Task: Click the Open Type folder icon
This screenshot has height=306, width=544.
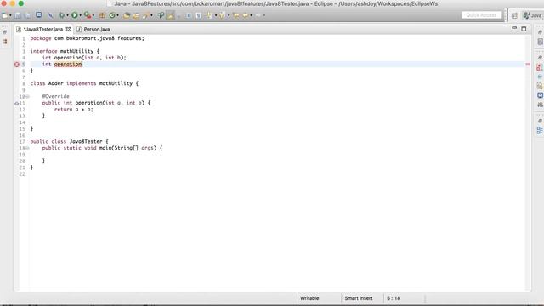Action: [127, 15]
